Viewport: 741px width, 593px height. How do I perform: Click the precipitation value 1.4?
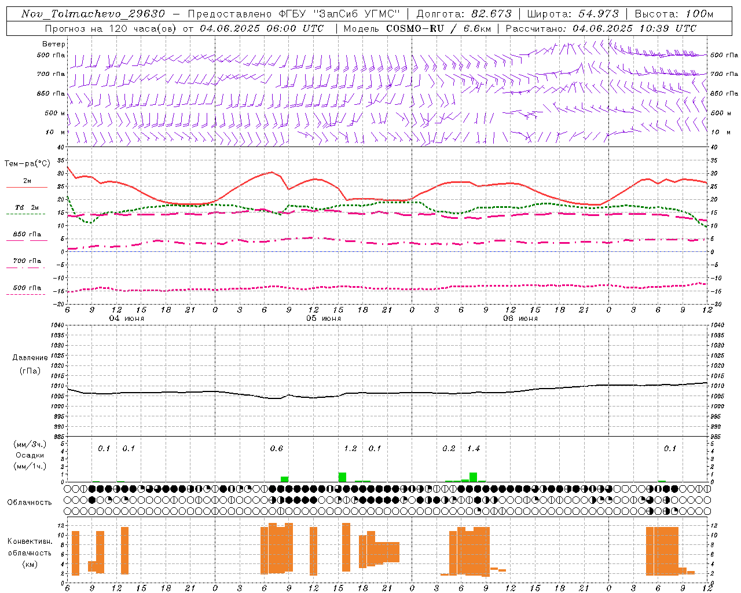[474, 449]
